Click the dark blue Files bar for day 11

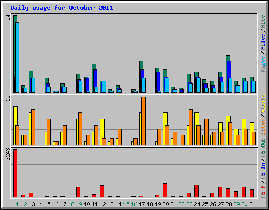tap(95, 78)
